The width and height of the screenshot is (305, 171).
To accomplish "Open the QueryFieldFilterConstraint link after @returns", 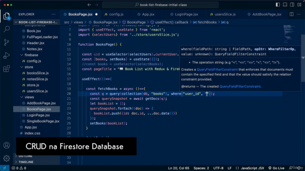I will (240, 86).
